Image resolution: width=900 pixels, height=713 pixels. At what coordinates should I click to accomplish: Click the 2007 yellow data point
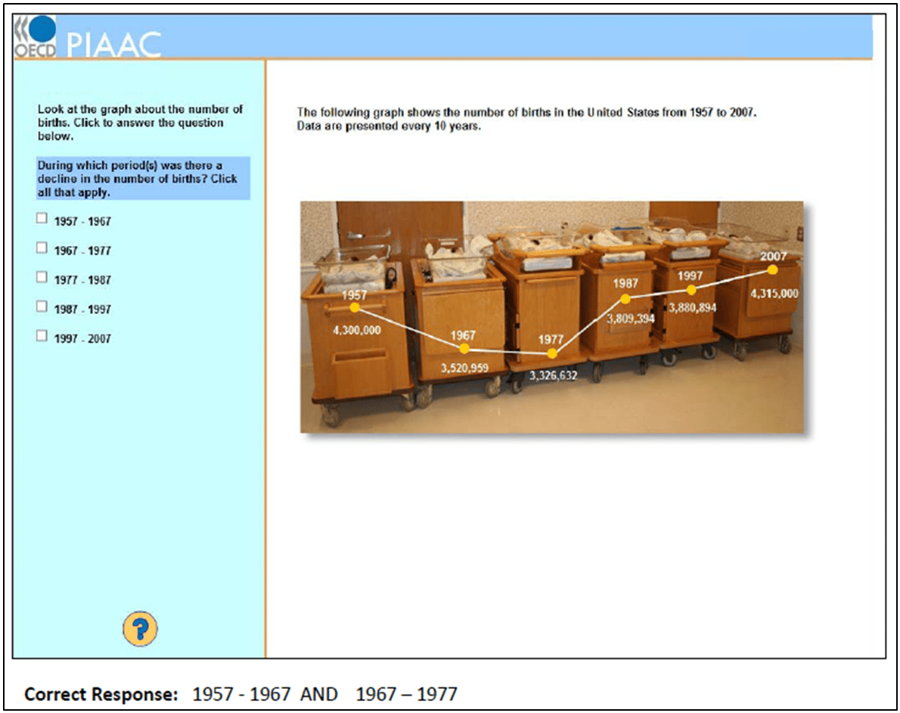pyautogui.click(x=773, y=269)
